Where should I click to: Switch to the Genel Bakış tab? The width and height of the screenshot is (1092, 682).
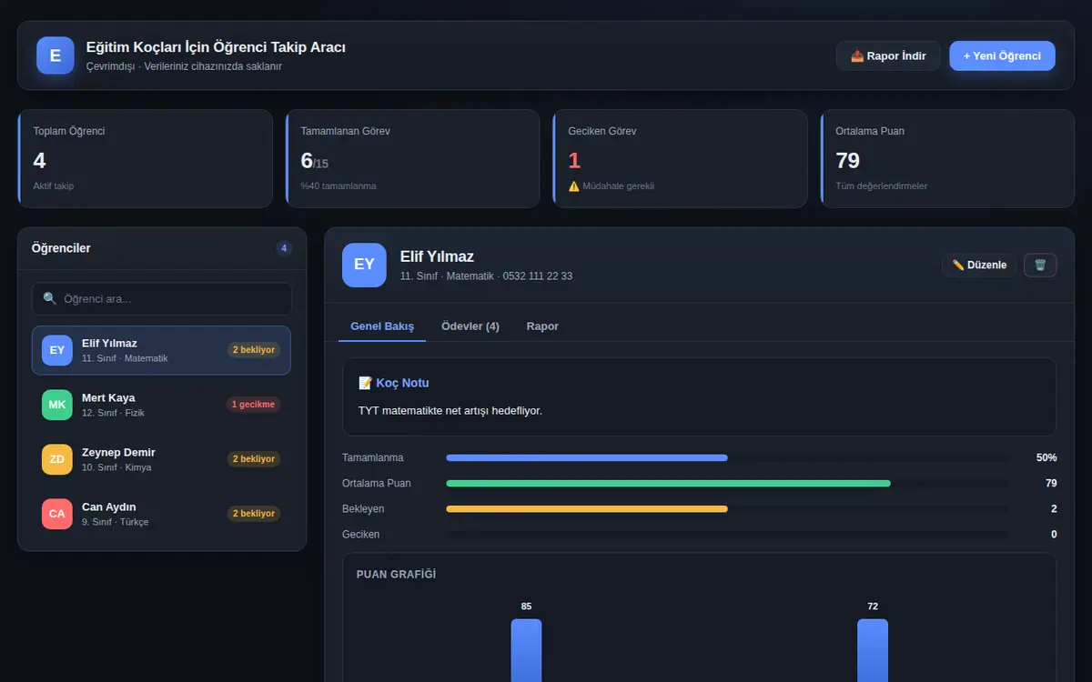point(382,326)
